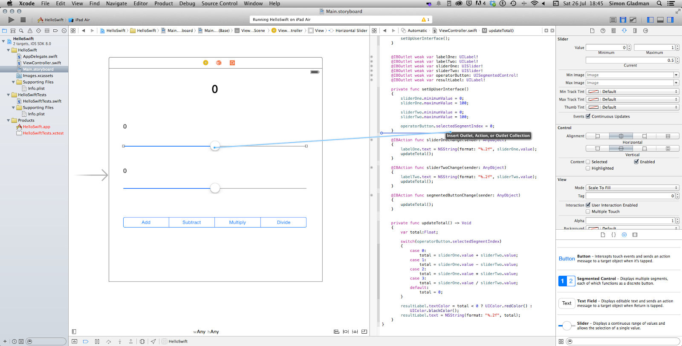
Task: Select the Divide segment
Action: (283, 222)
